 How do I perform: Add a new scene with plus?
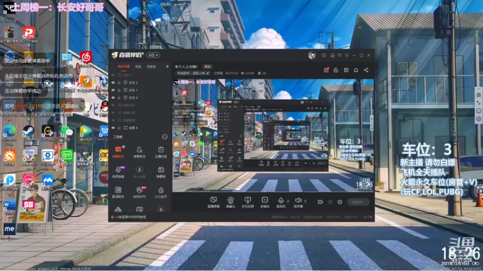[x=167, y=66]
